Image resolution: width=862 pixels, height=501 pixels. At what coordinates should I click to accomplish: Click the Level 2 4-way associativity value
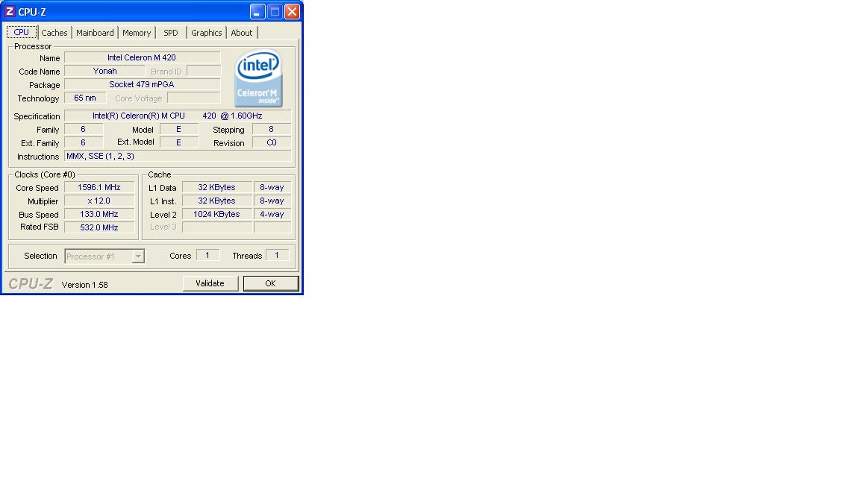[x=272, y=214]
